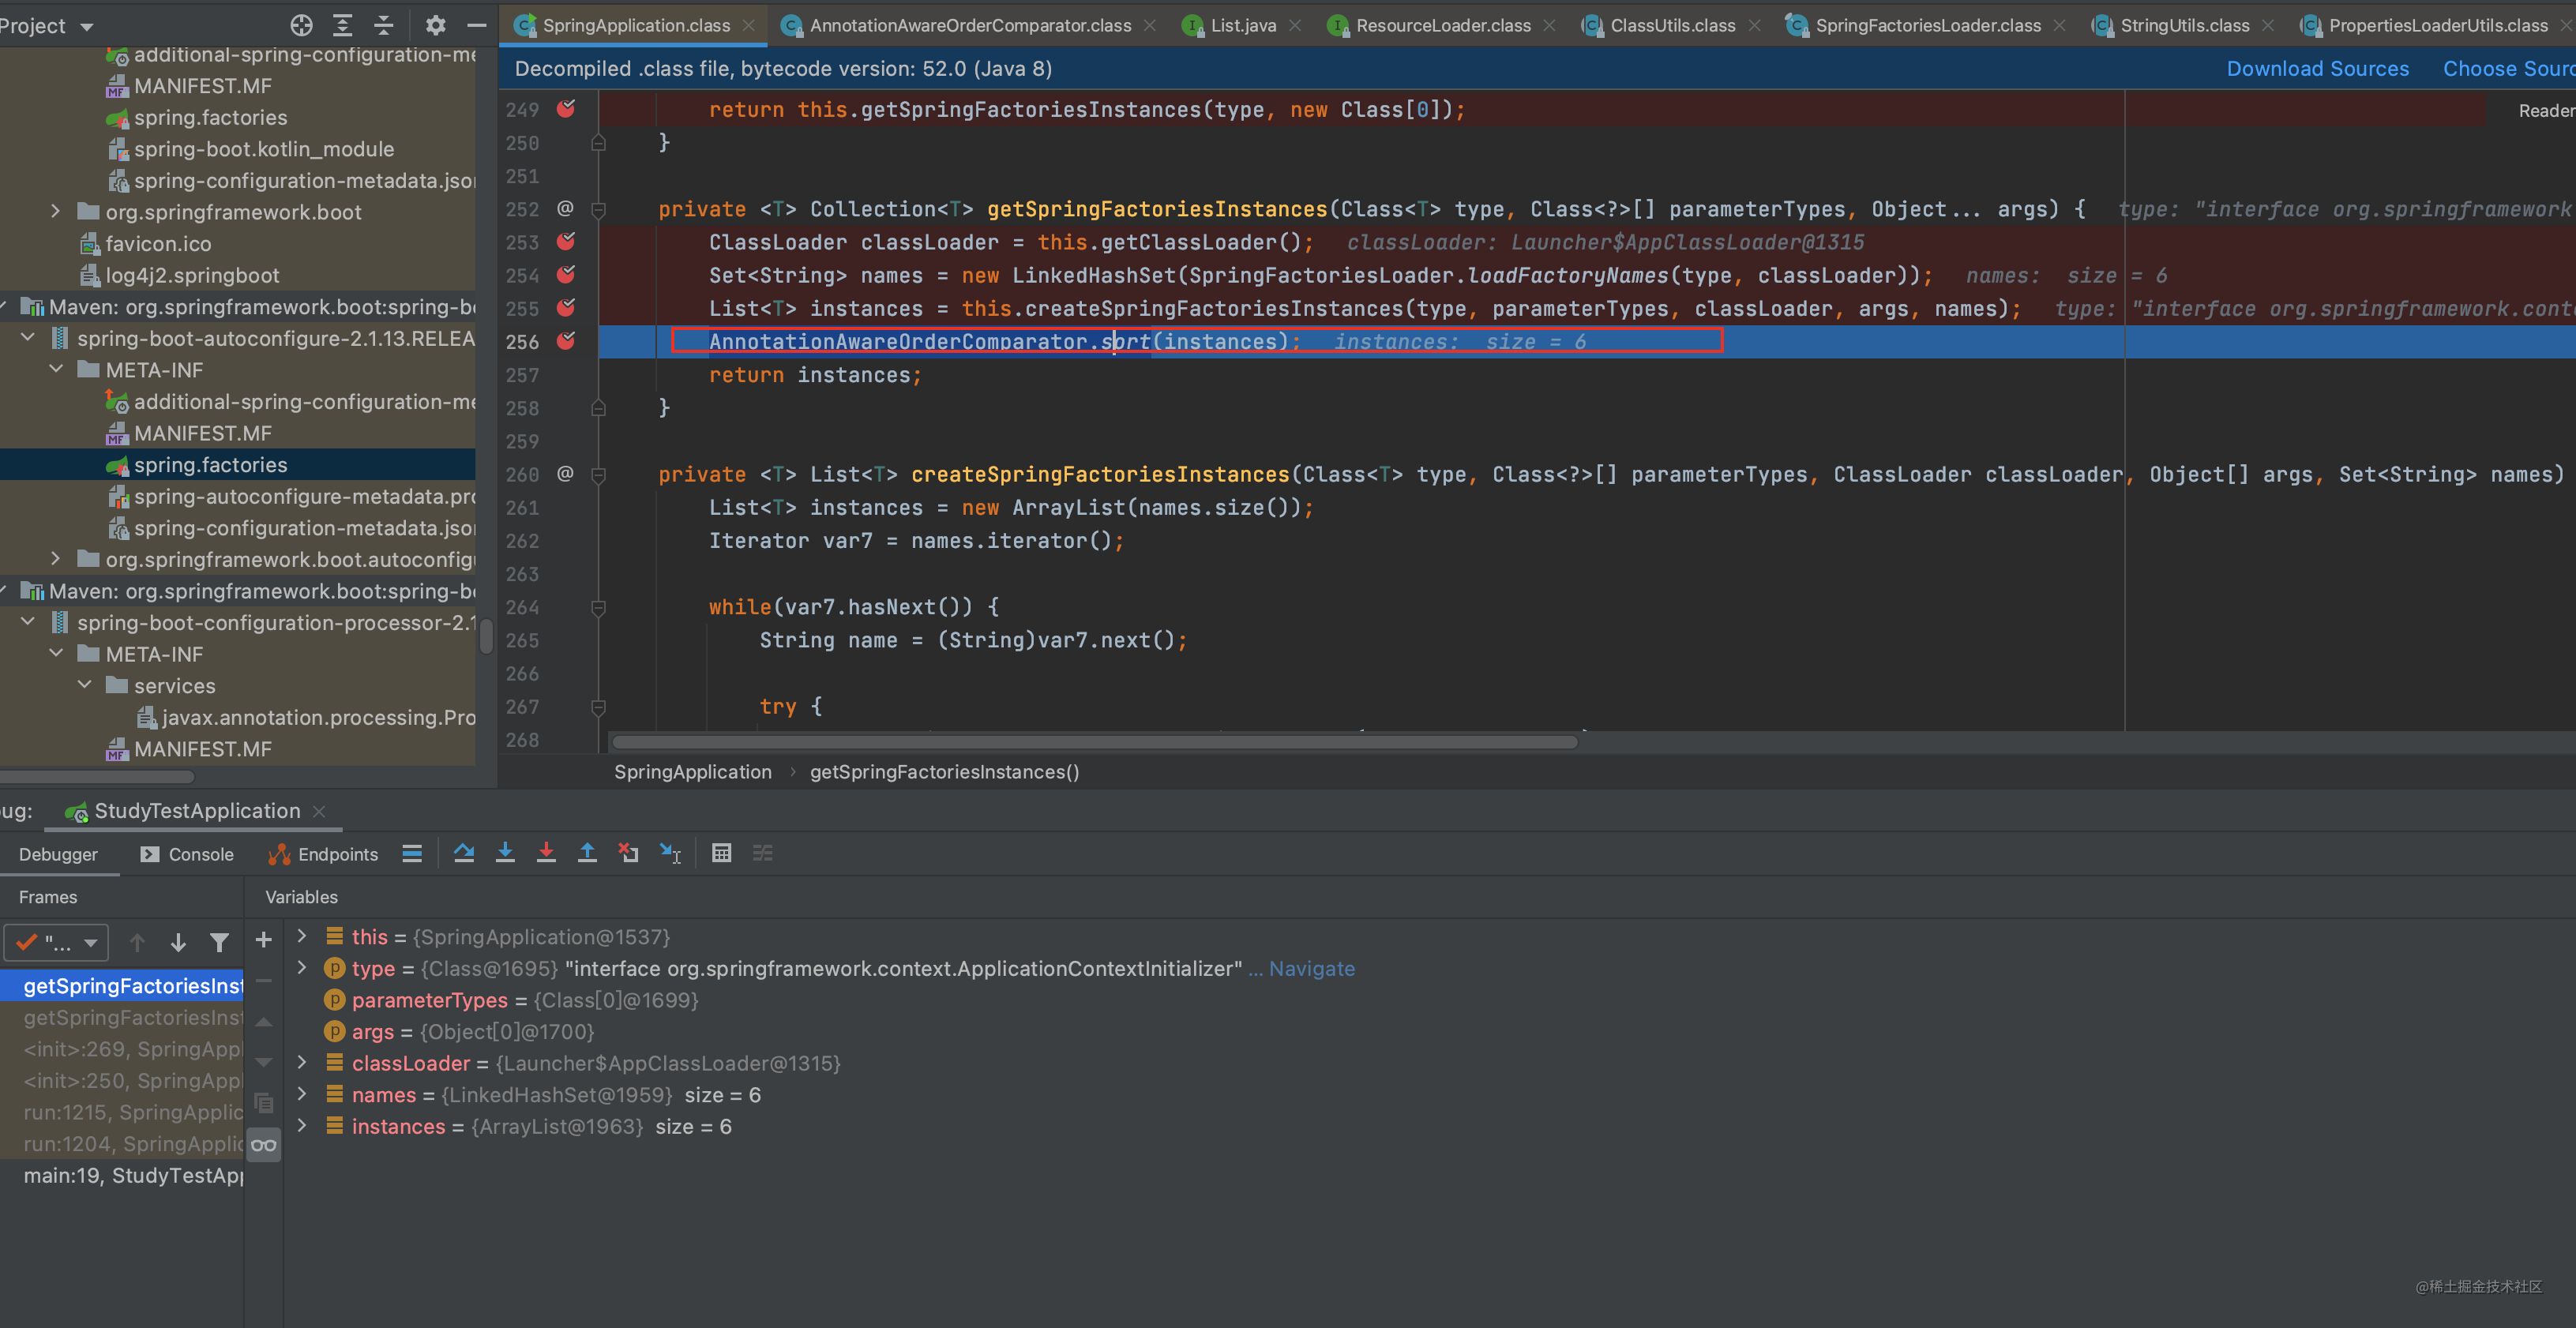2576x1328 pixels.
Task: Click the locate/select opened file target icon
Action: click(301, 25)
